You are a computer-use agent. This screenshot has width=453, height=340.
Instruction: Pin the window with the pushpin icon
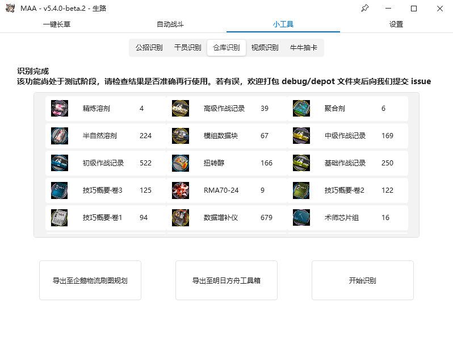(365, 9)
